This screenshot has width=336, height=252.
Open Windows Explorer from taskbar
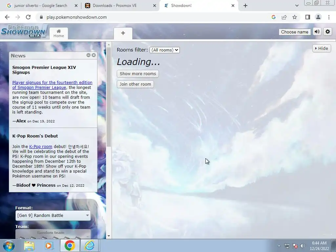[x=29, y=245]
